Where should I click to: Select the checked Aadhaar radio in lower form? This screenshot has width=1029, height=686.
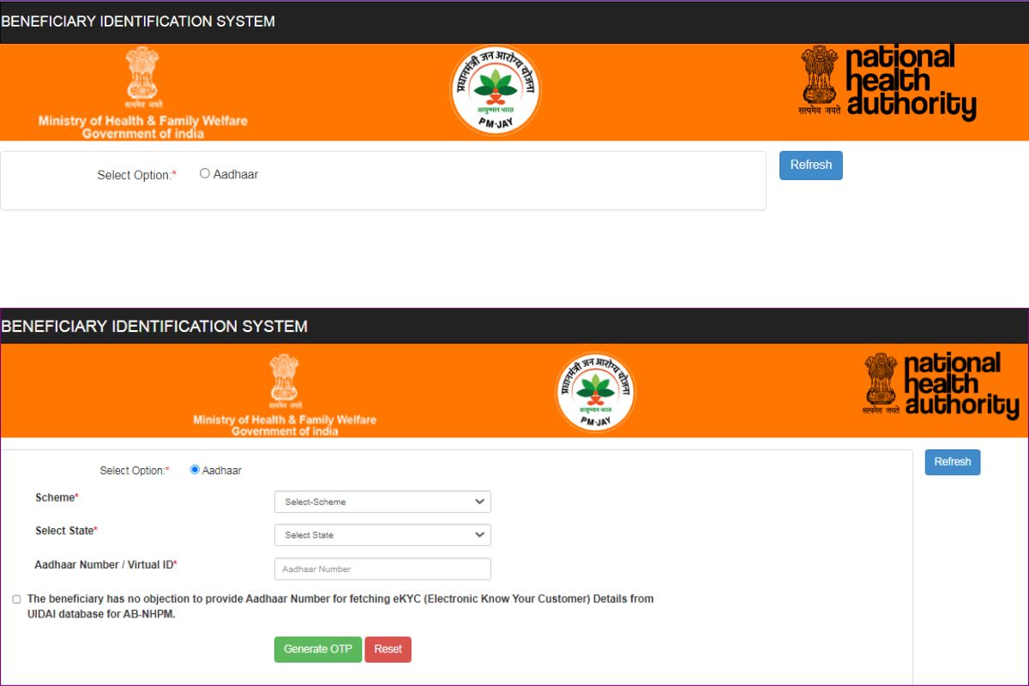(x=195, y=470)
